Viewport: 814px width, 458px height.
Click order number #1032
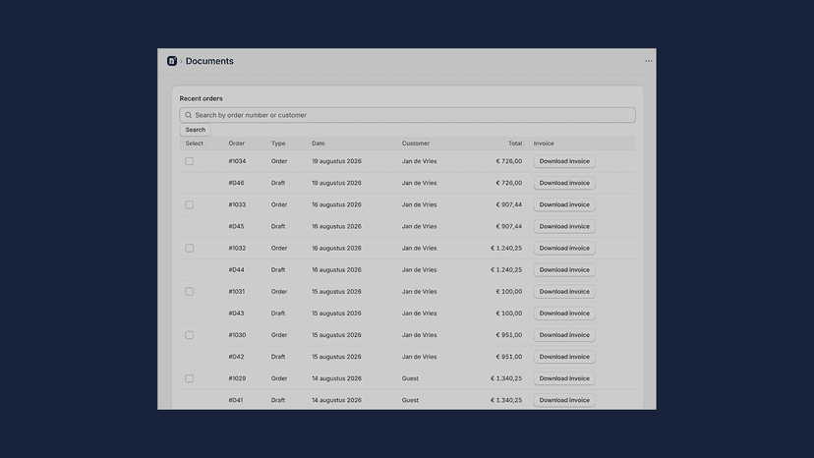pos(237,249)
